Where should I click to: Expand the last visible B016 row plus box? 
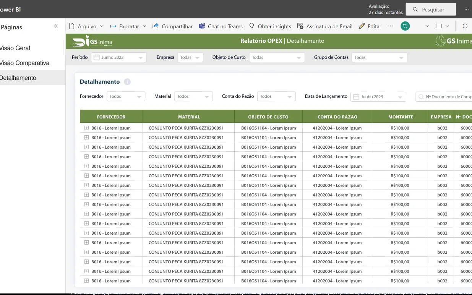pyautogui.click(x=86, y=281)
